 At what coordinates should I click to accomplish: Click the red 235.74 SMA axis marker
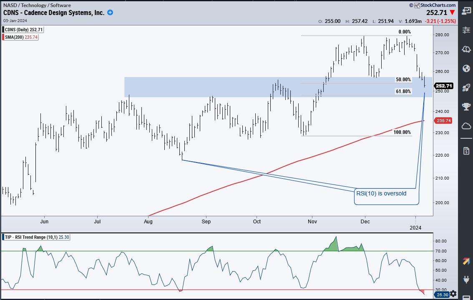pos(443,120)
